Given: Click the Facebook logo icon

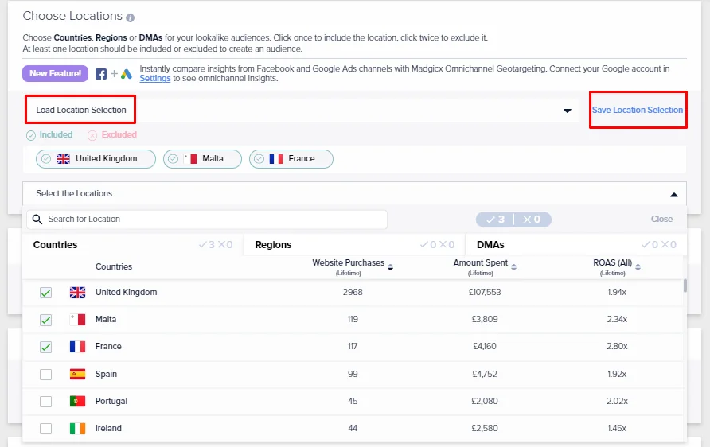Looking at the screenshot, I should (x=101, y=74).
